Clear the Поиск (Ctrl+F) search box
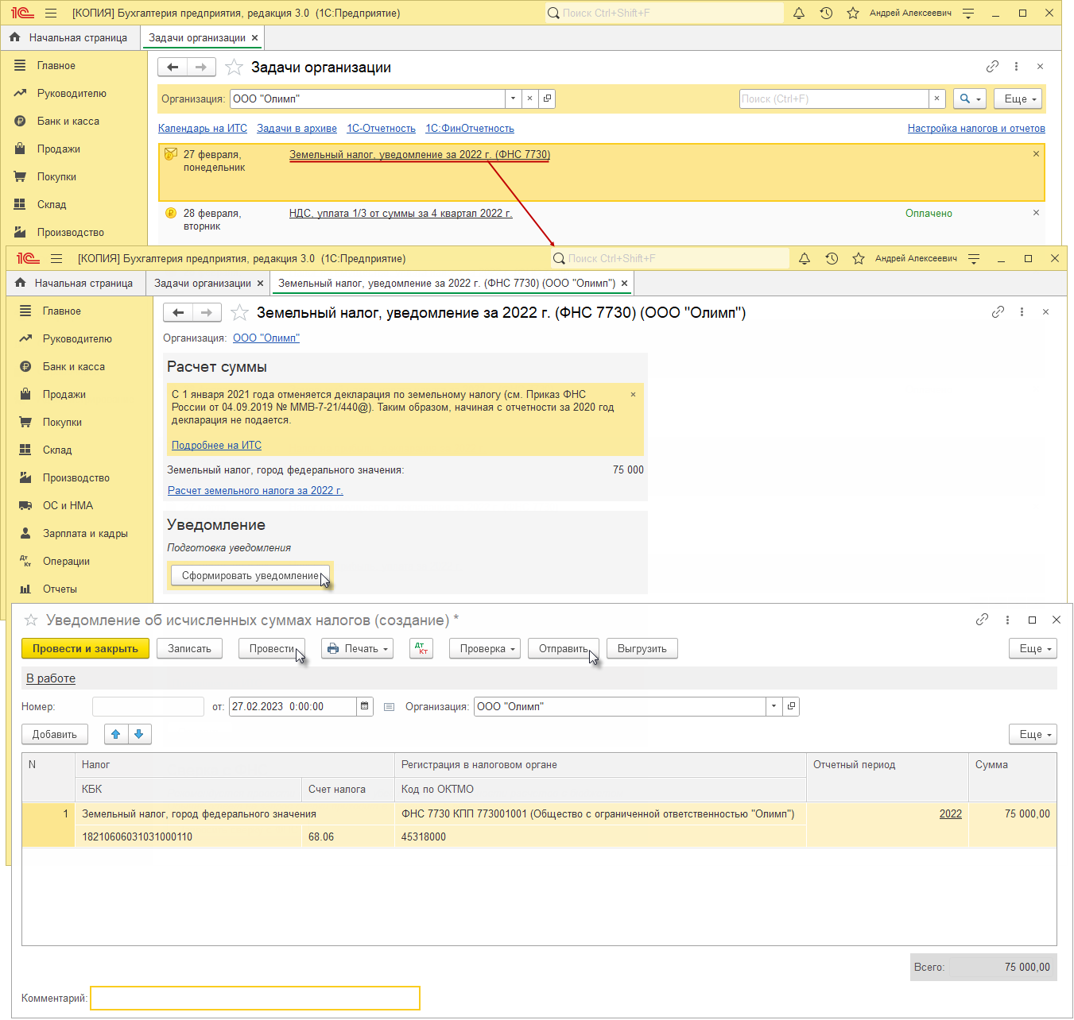Screen dimensions: 1074x1020 pyautogui.click(x=937, y=99)
